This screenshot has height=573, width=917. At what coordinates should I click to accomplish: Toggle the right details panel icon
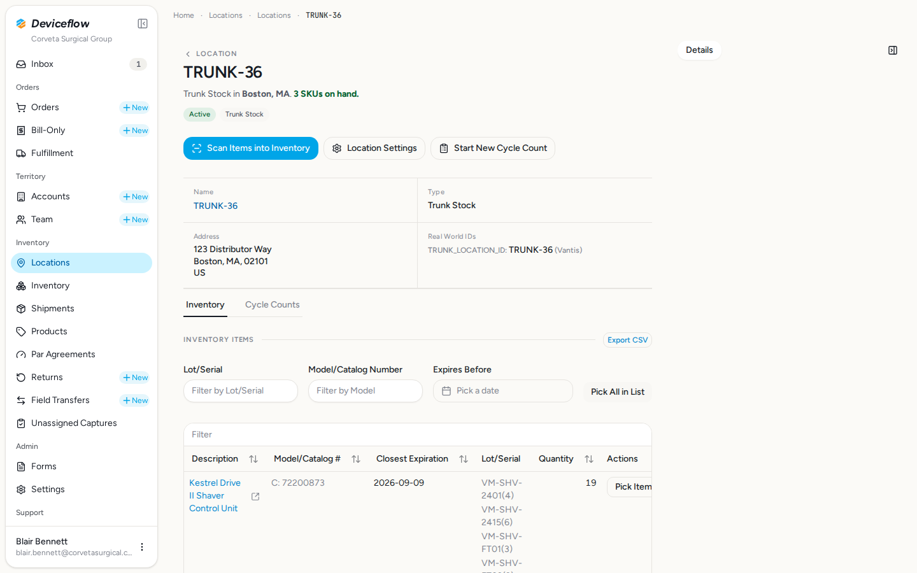[x=893, y=50]
